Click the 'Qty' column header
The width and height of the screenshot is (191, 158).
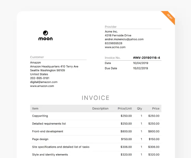pos(140,108)
